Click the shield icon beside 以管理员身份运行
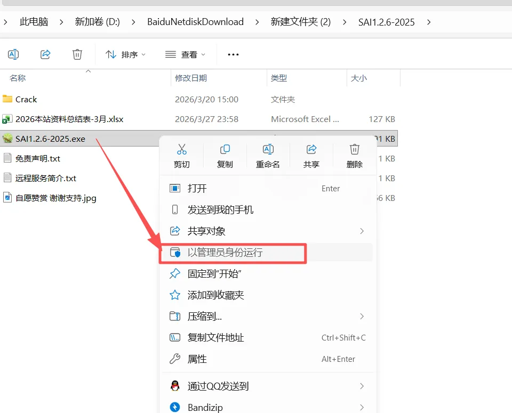Image resolution: width=512 pixels, height=413 pixels. 175,253
